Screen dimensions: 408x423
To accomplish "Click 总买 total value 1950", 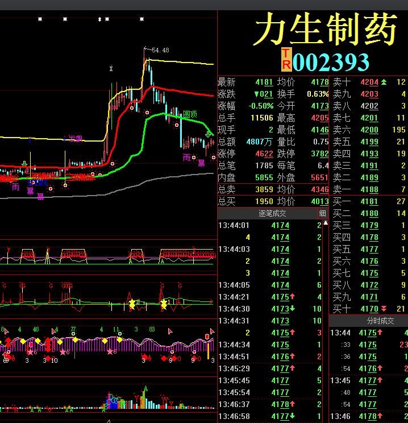I will tap(264, 201).
